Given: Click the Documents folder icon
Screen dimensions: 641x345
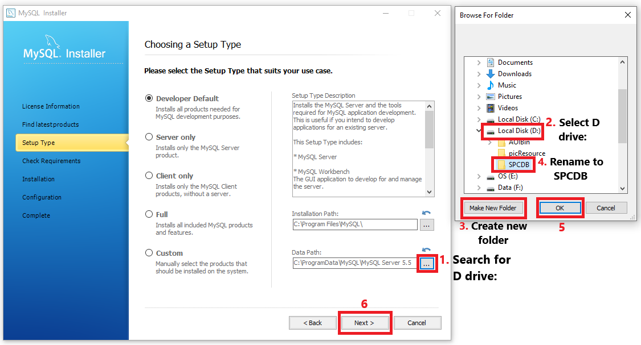Looking at the screenshot, I should click(491, 63).
